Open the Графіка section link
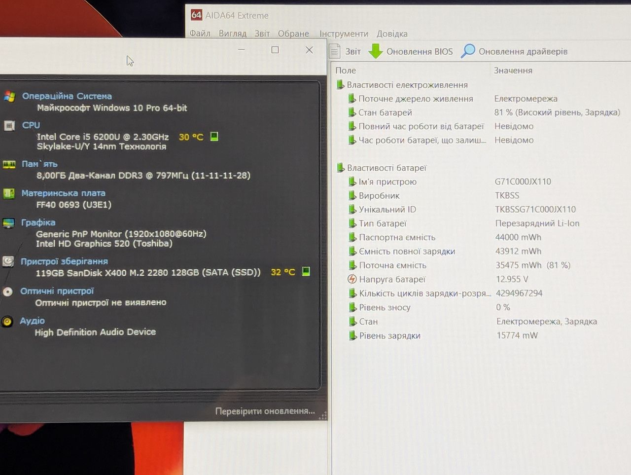 pyautogui.click(x=38, y=222)
